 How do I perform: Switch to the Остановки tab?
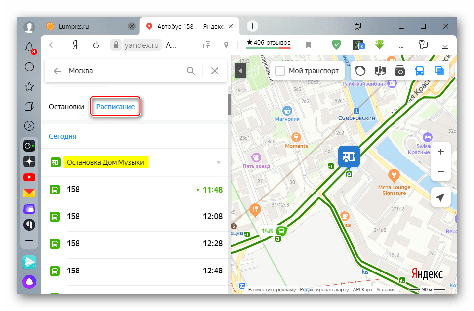tap(67, 107)
